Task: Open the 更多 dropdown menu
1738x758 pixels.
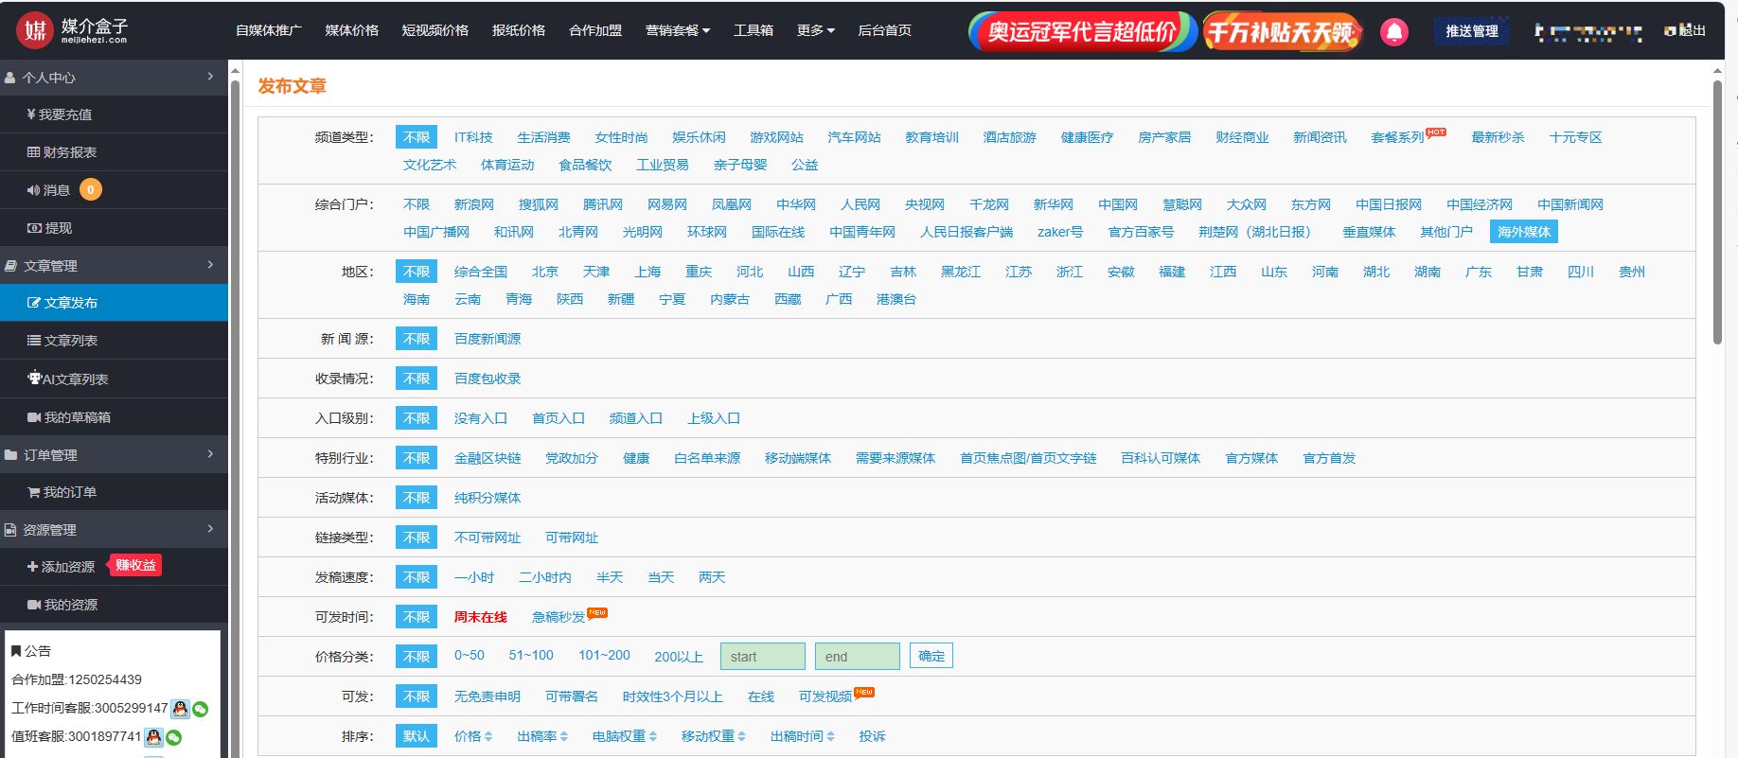Action: tap(816, 30)
